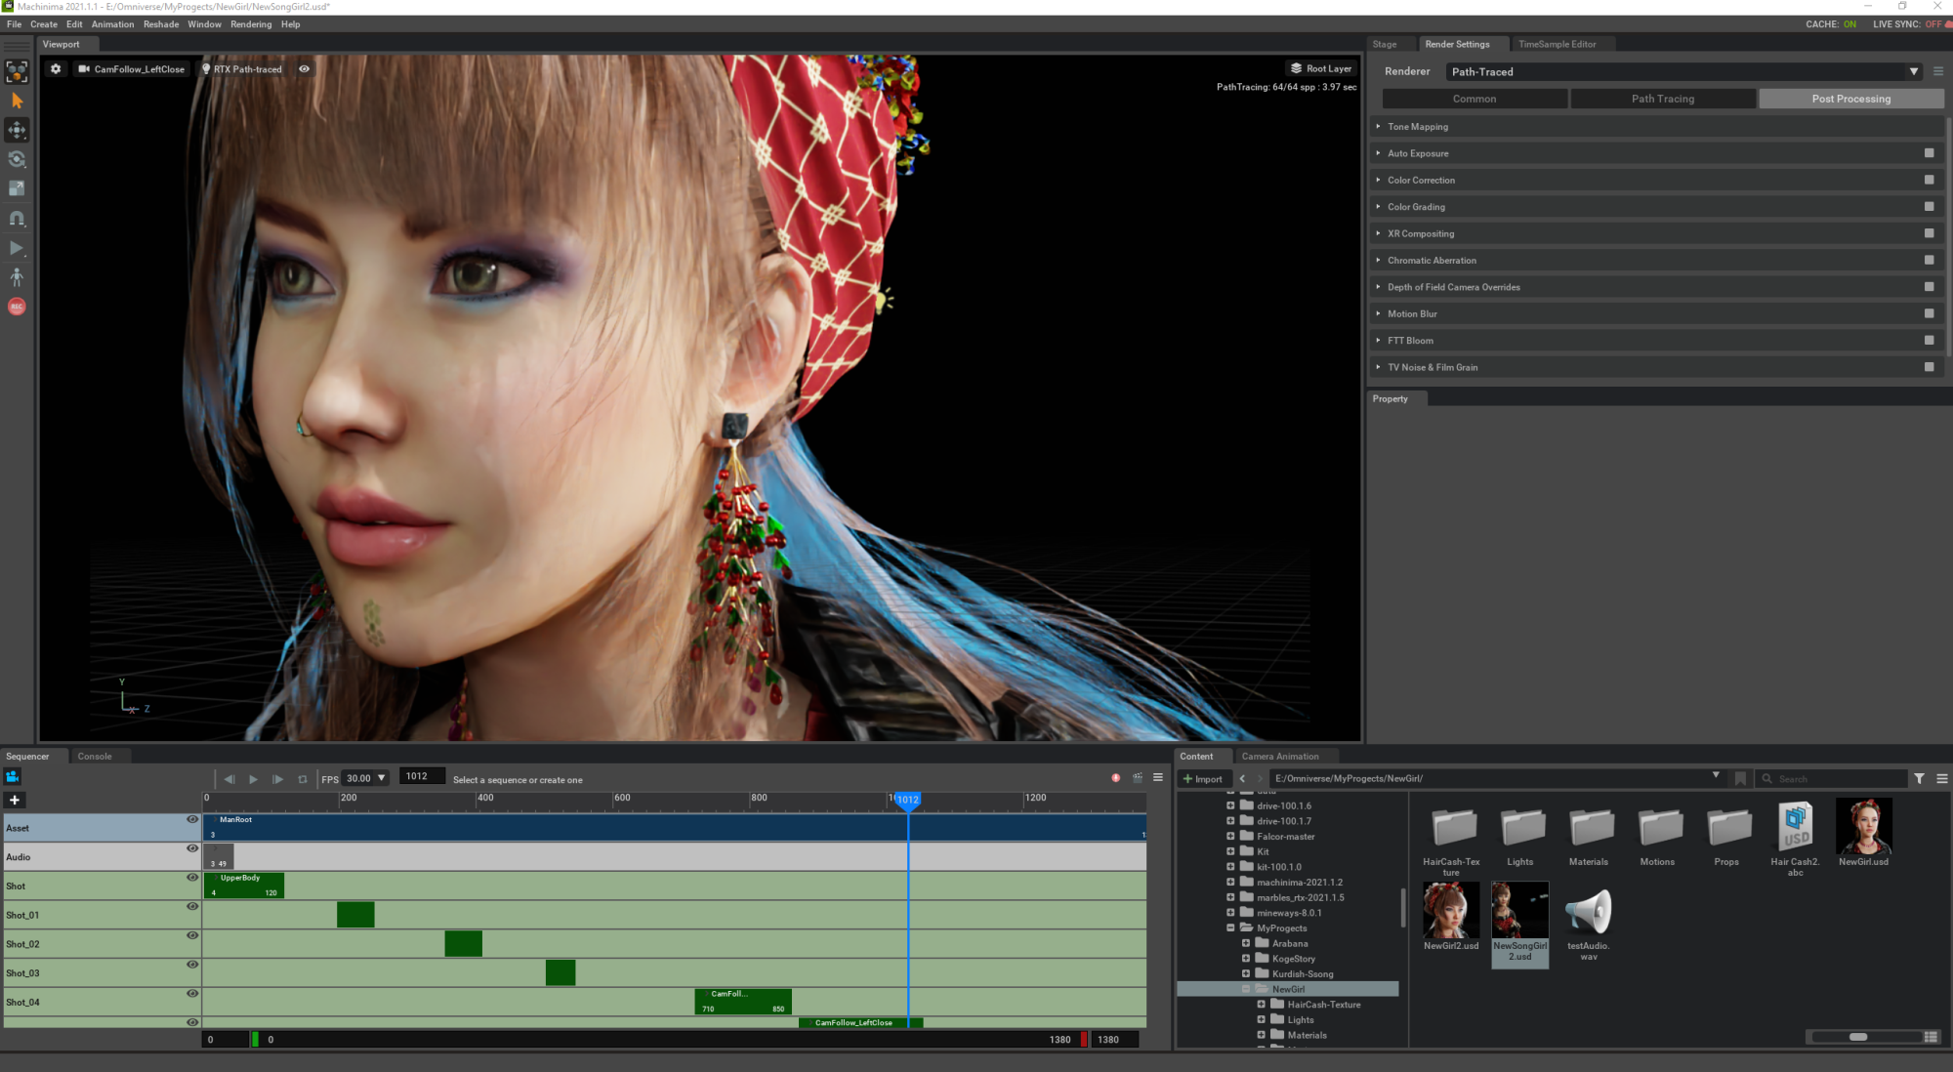Open the FPS 30.00 dropdown
Viewport: 1953px width, 1072px height.
click(366, 778)
